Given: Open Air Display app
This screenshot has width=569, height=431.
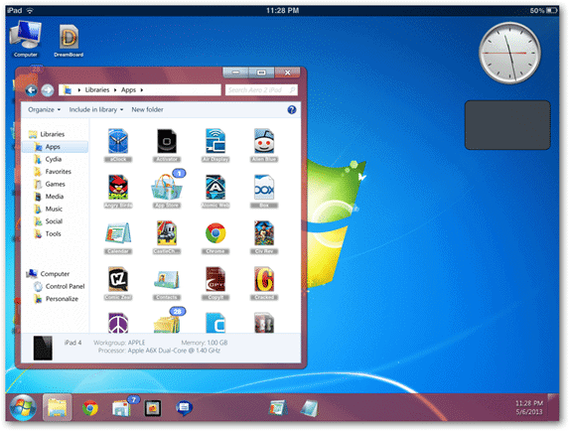Looking at the screenshot, I should pos(215,141).
